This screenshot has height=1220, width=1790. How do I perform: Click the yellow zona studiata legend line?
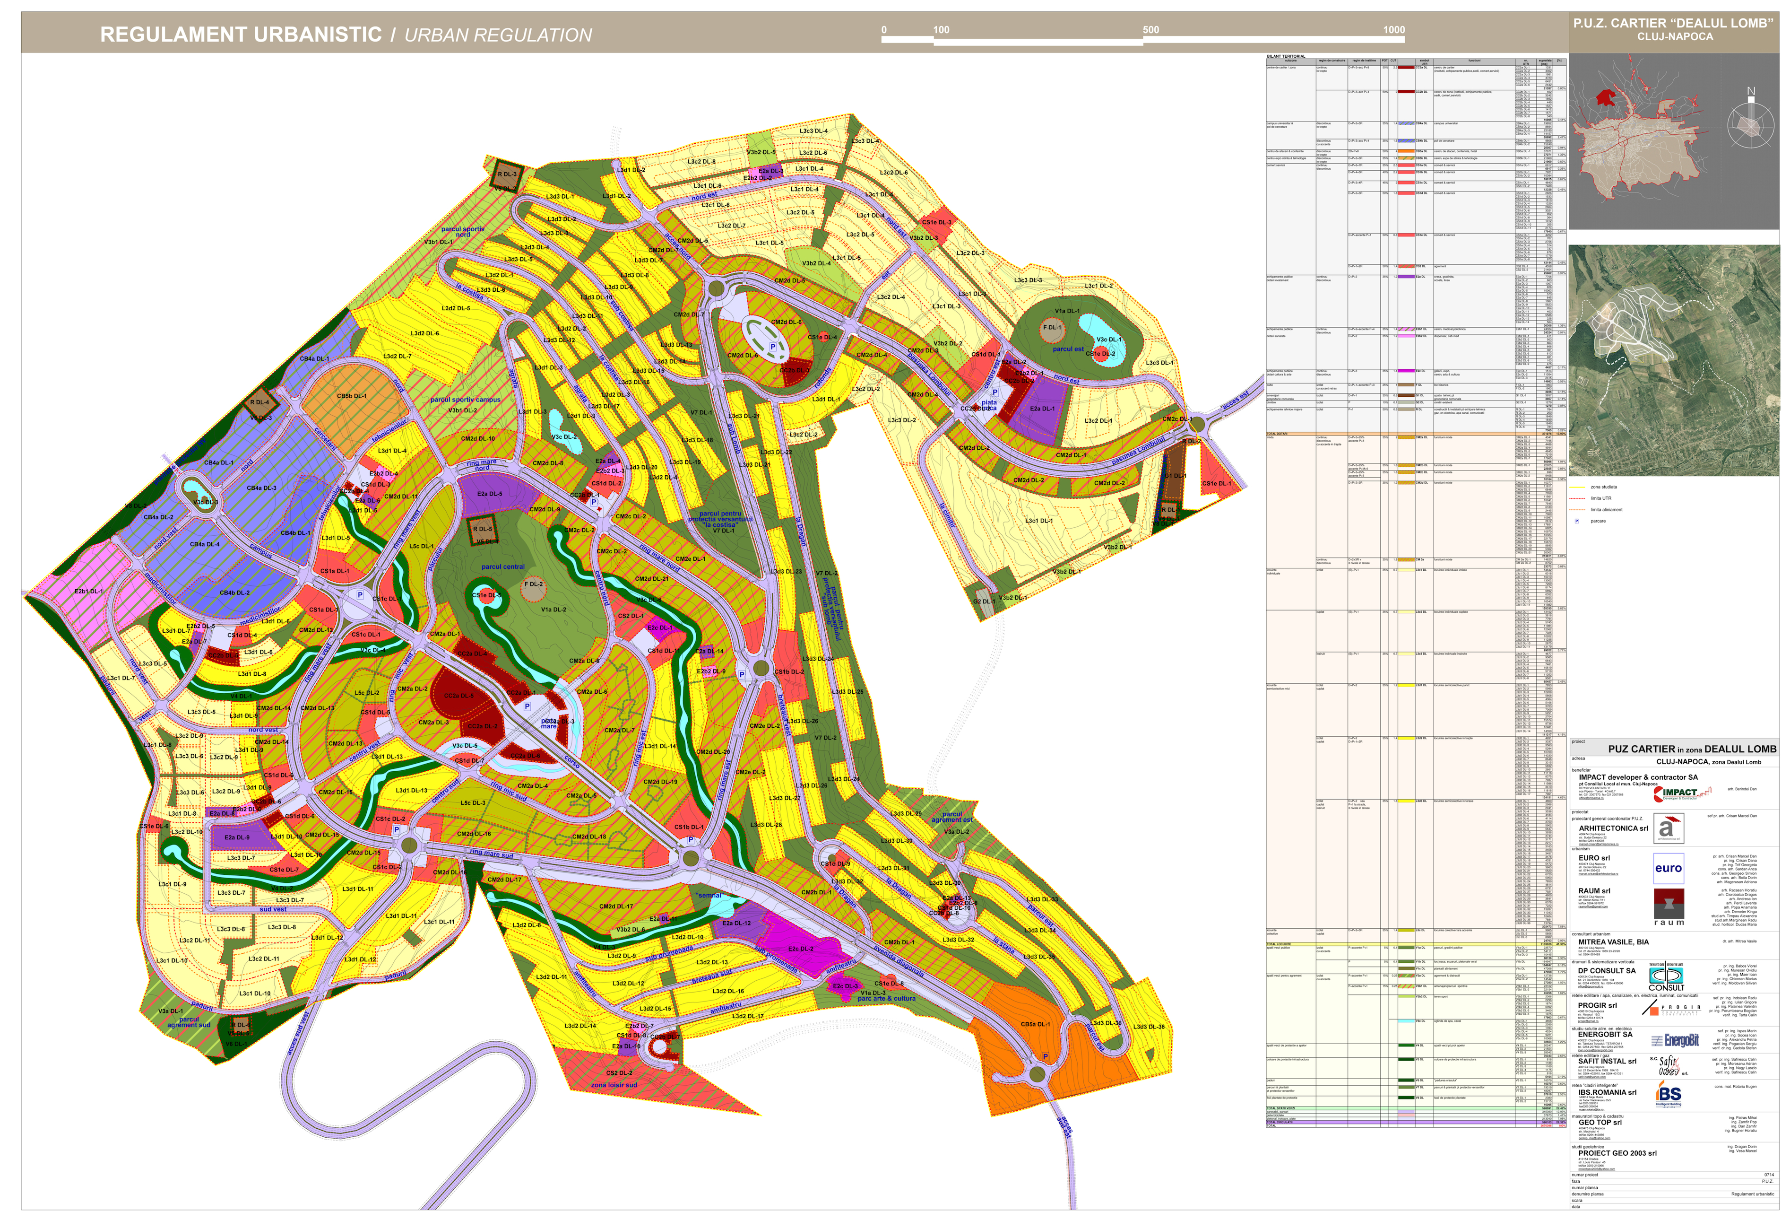point(1577,487)
